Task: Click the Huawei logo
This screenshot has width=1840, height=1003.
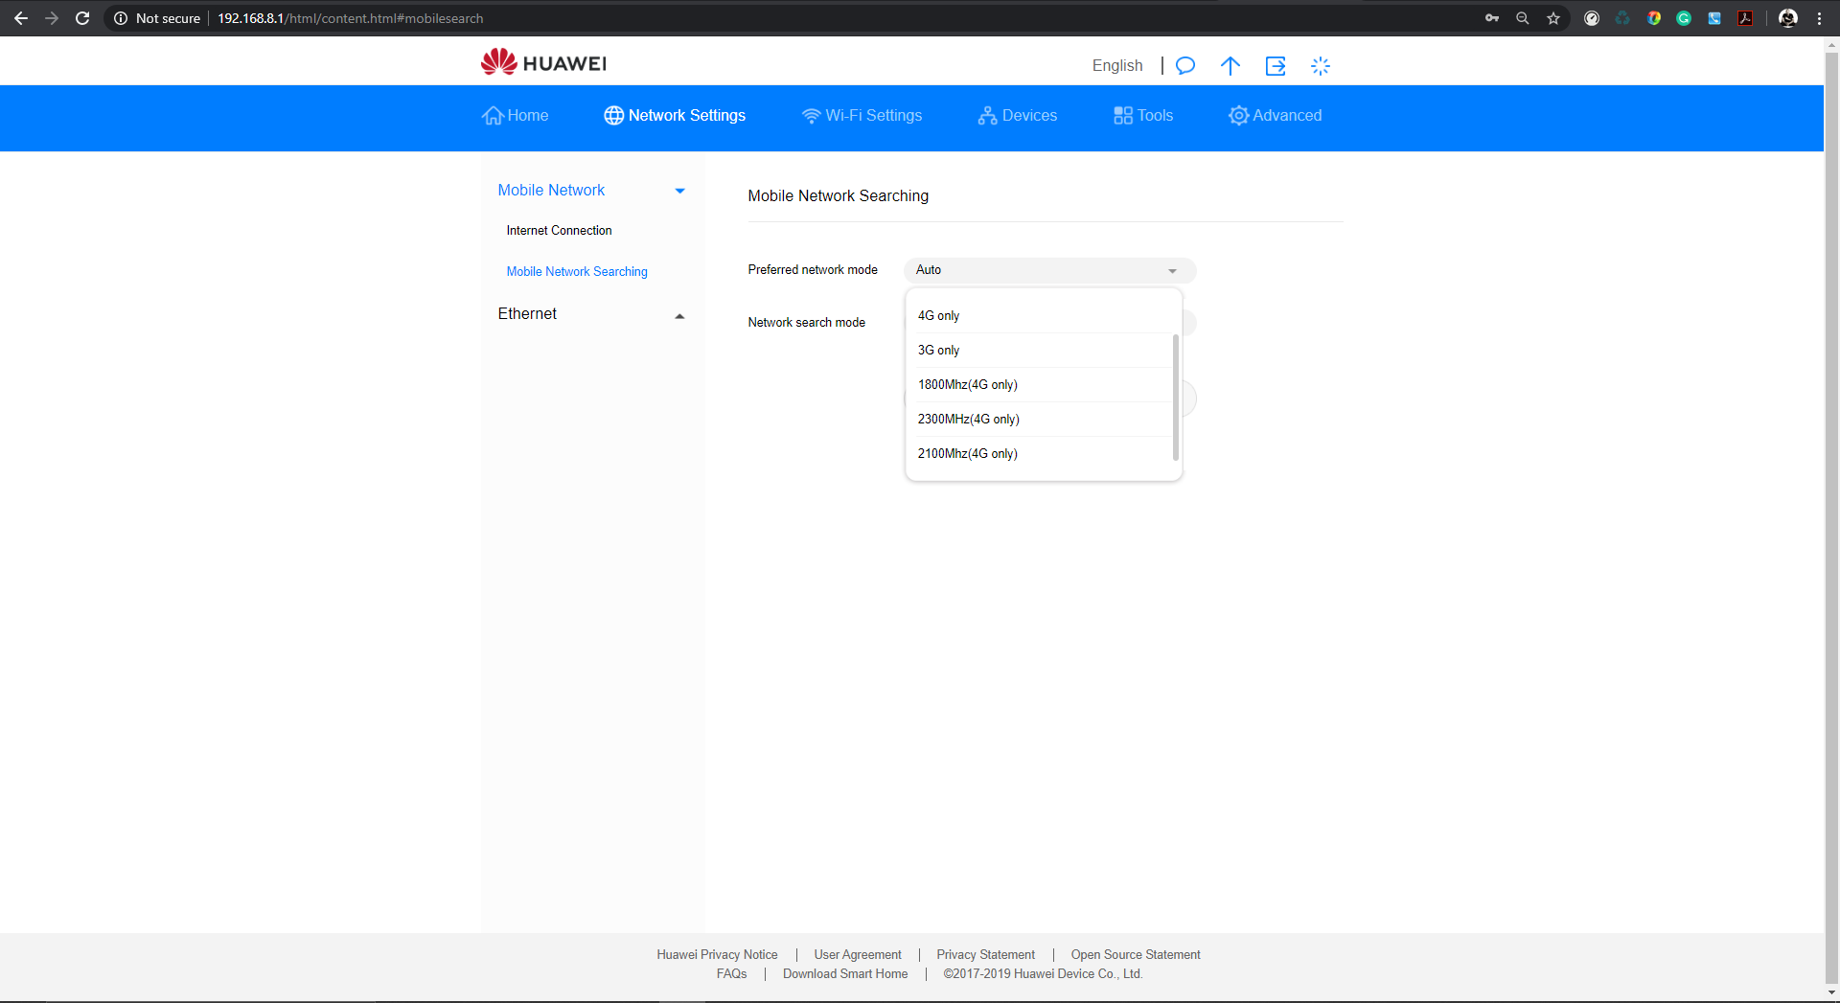Action: click(x=543, y=63)
